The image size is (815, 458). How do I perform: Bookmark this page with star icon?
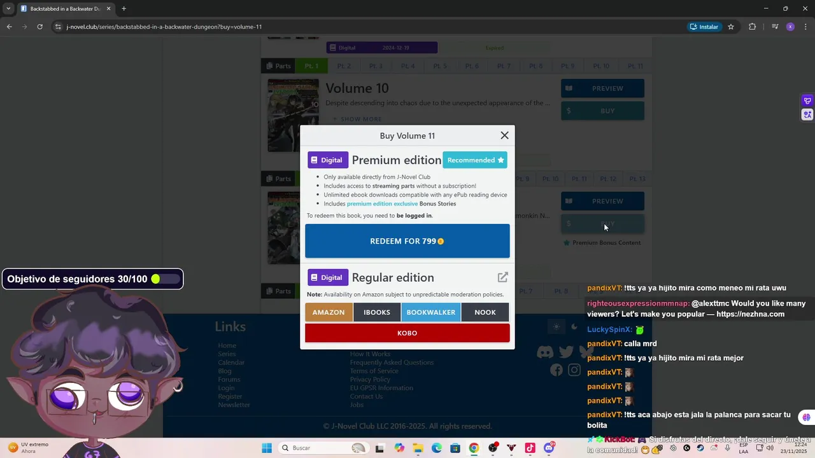[x=731, y=27]
